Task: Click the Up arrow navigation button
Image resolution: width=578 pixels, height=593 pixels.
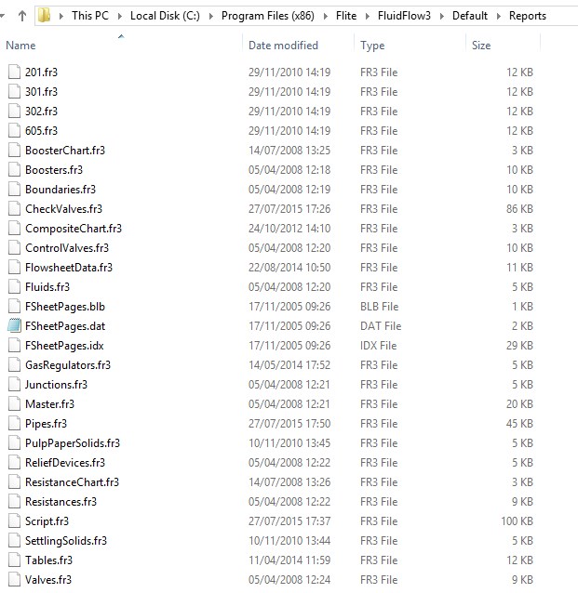Action: point(21,16)
